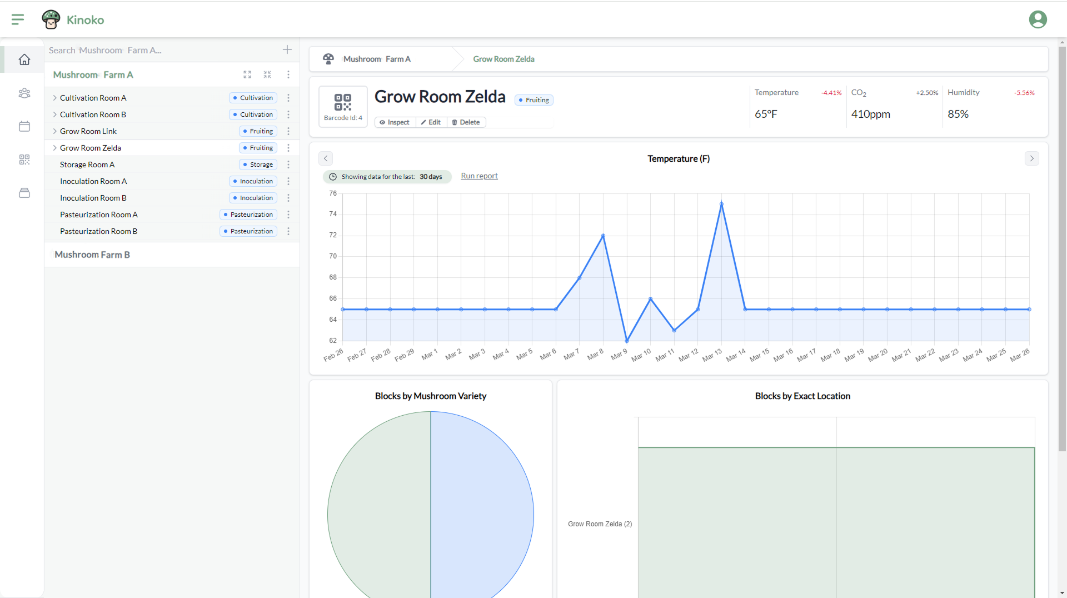Expand the Grow Room Zelda tree node

pos(54,148)
